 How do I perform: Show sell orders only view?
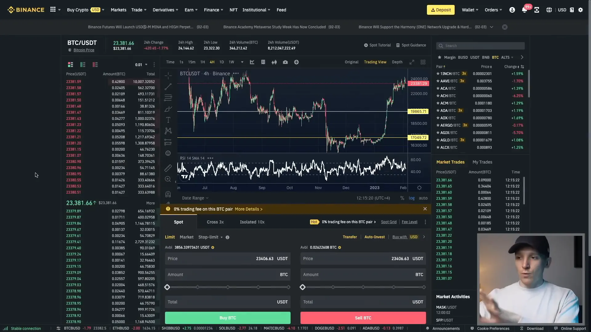click(95, 65)
